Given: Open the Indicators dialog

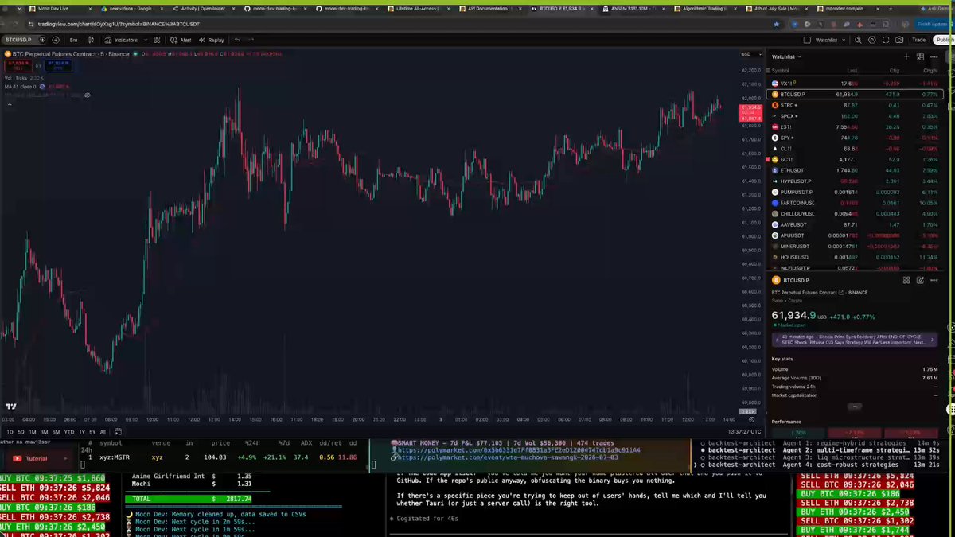Looking at the screenshot, I should click(x=122, y=39).
